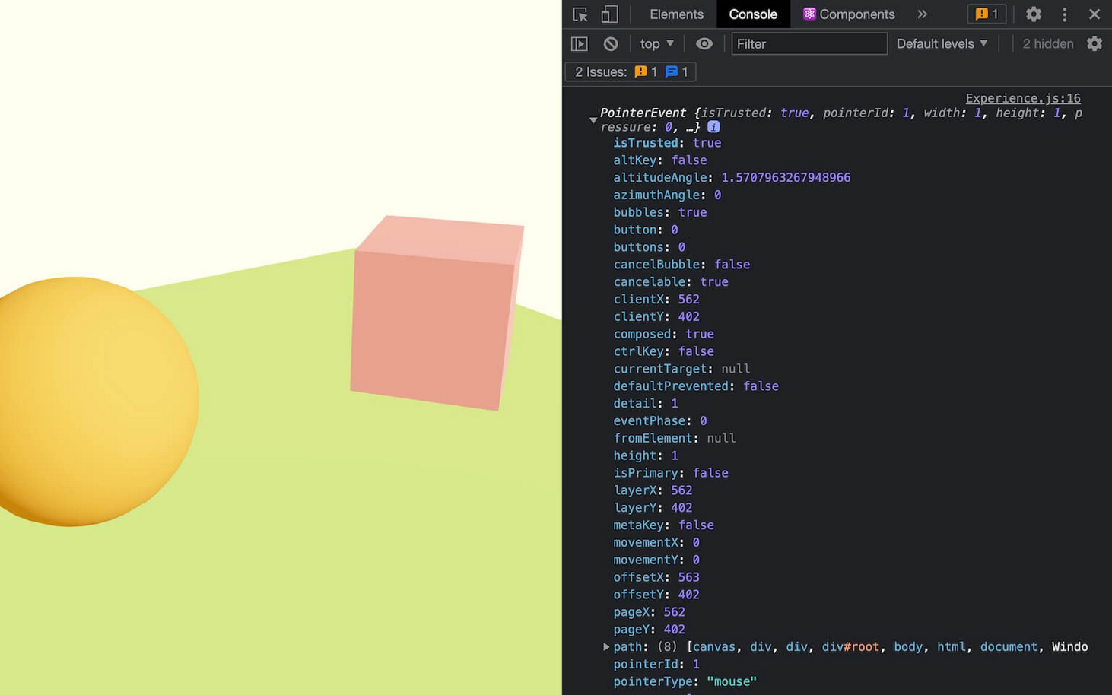1112x695 pixels.
Task: Open the Experience.js:16 source link
Action: point(1023,98)
